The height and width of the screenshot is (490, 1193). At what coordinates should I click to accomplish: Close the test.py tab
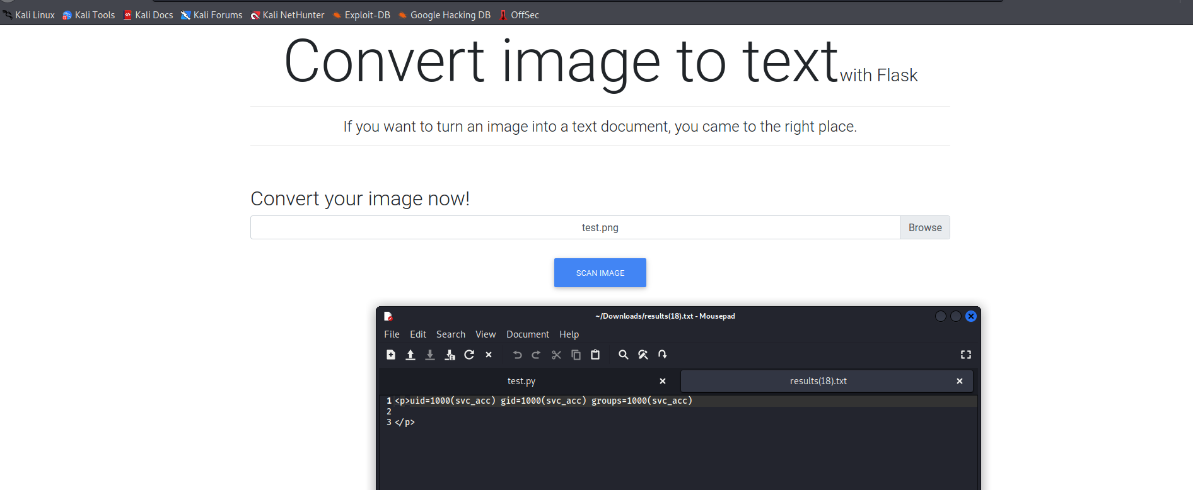(662, 381)
